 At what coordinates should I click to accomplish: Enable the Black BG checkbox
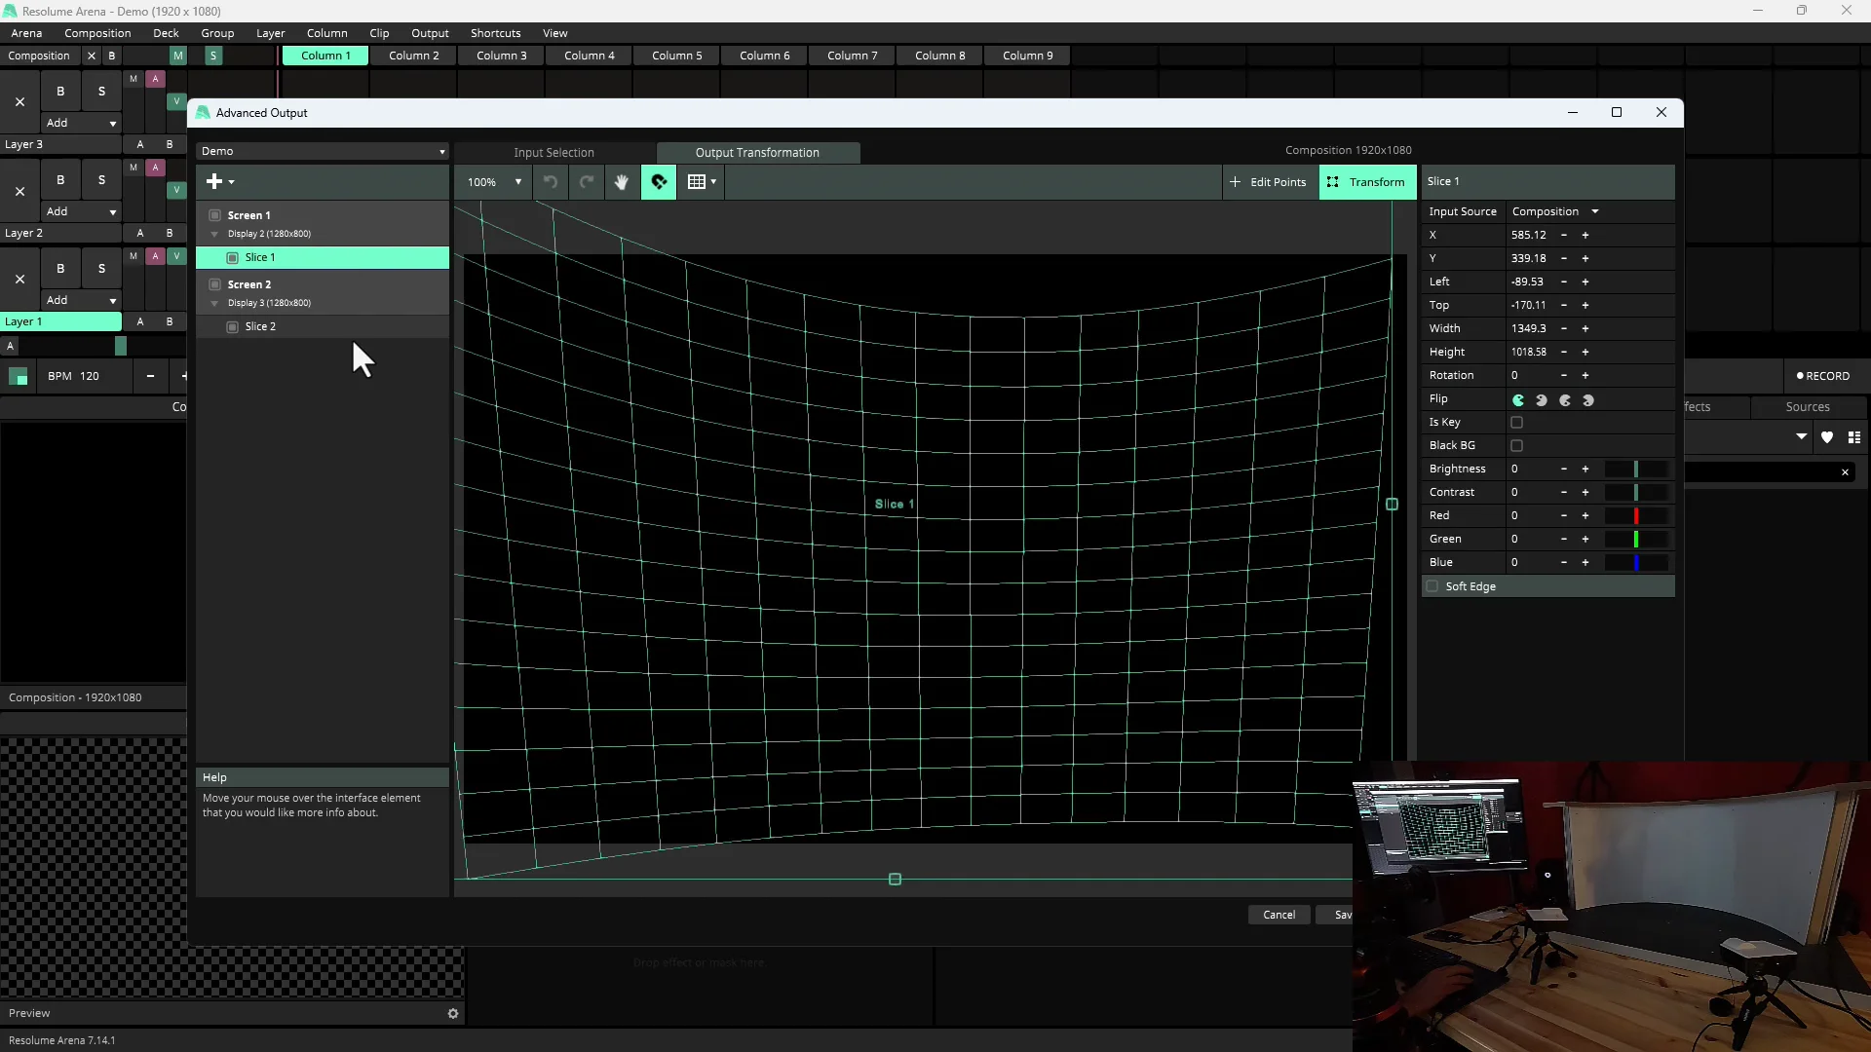pyautogui.click(x=1518, y=445)
